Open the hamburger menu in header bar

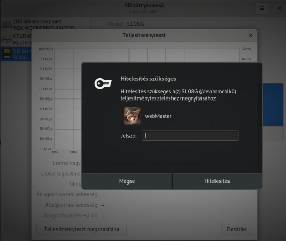coord(262,8)
